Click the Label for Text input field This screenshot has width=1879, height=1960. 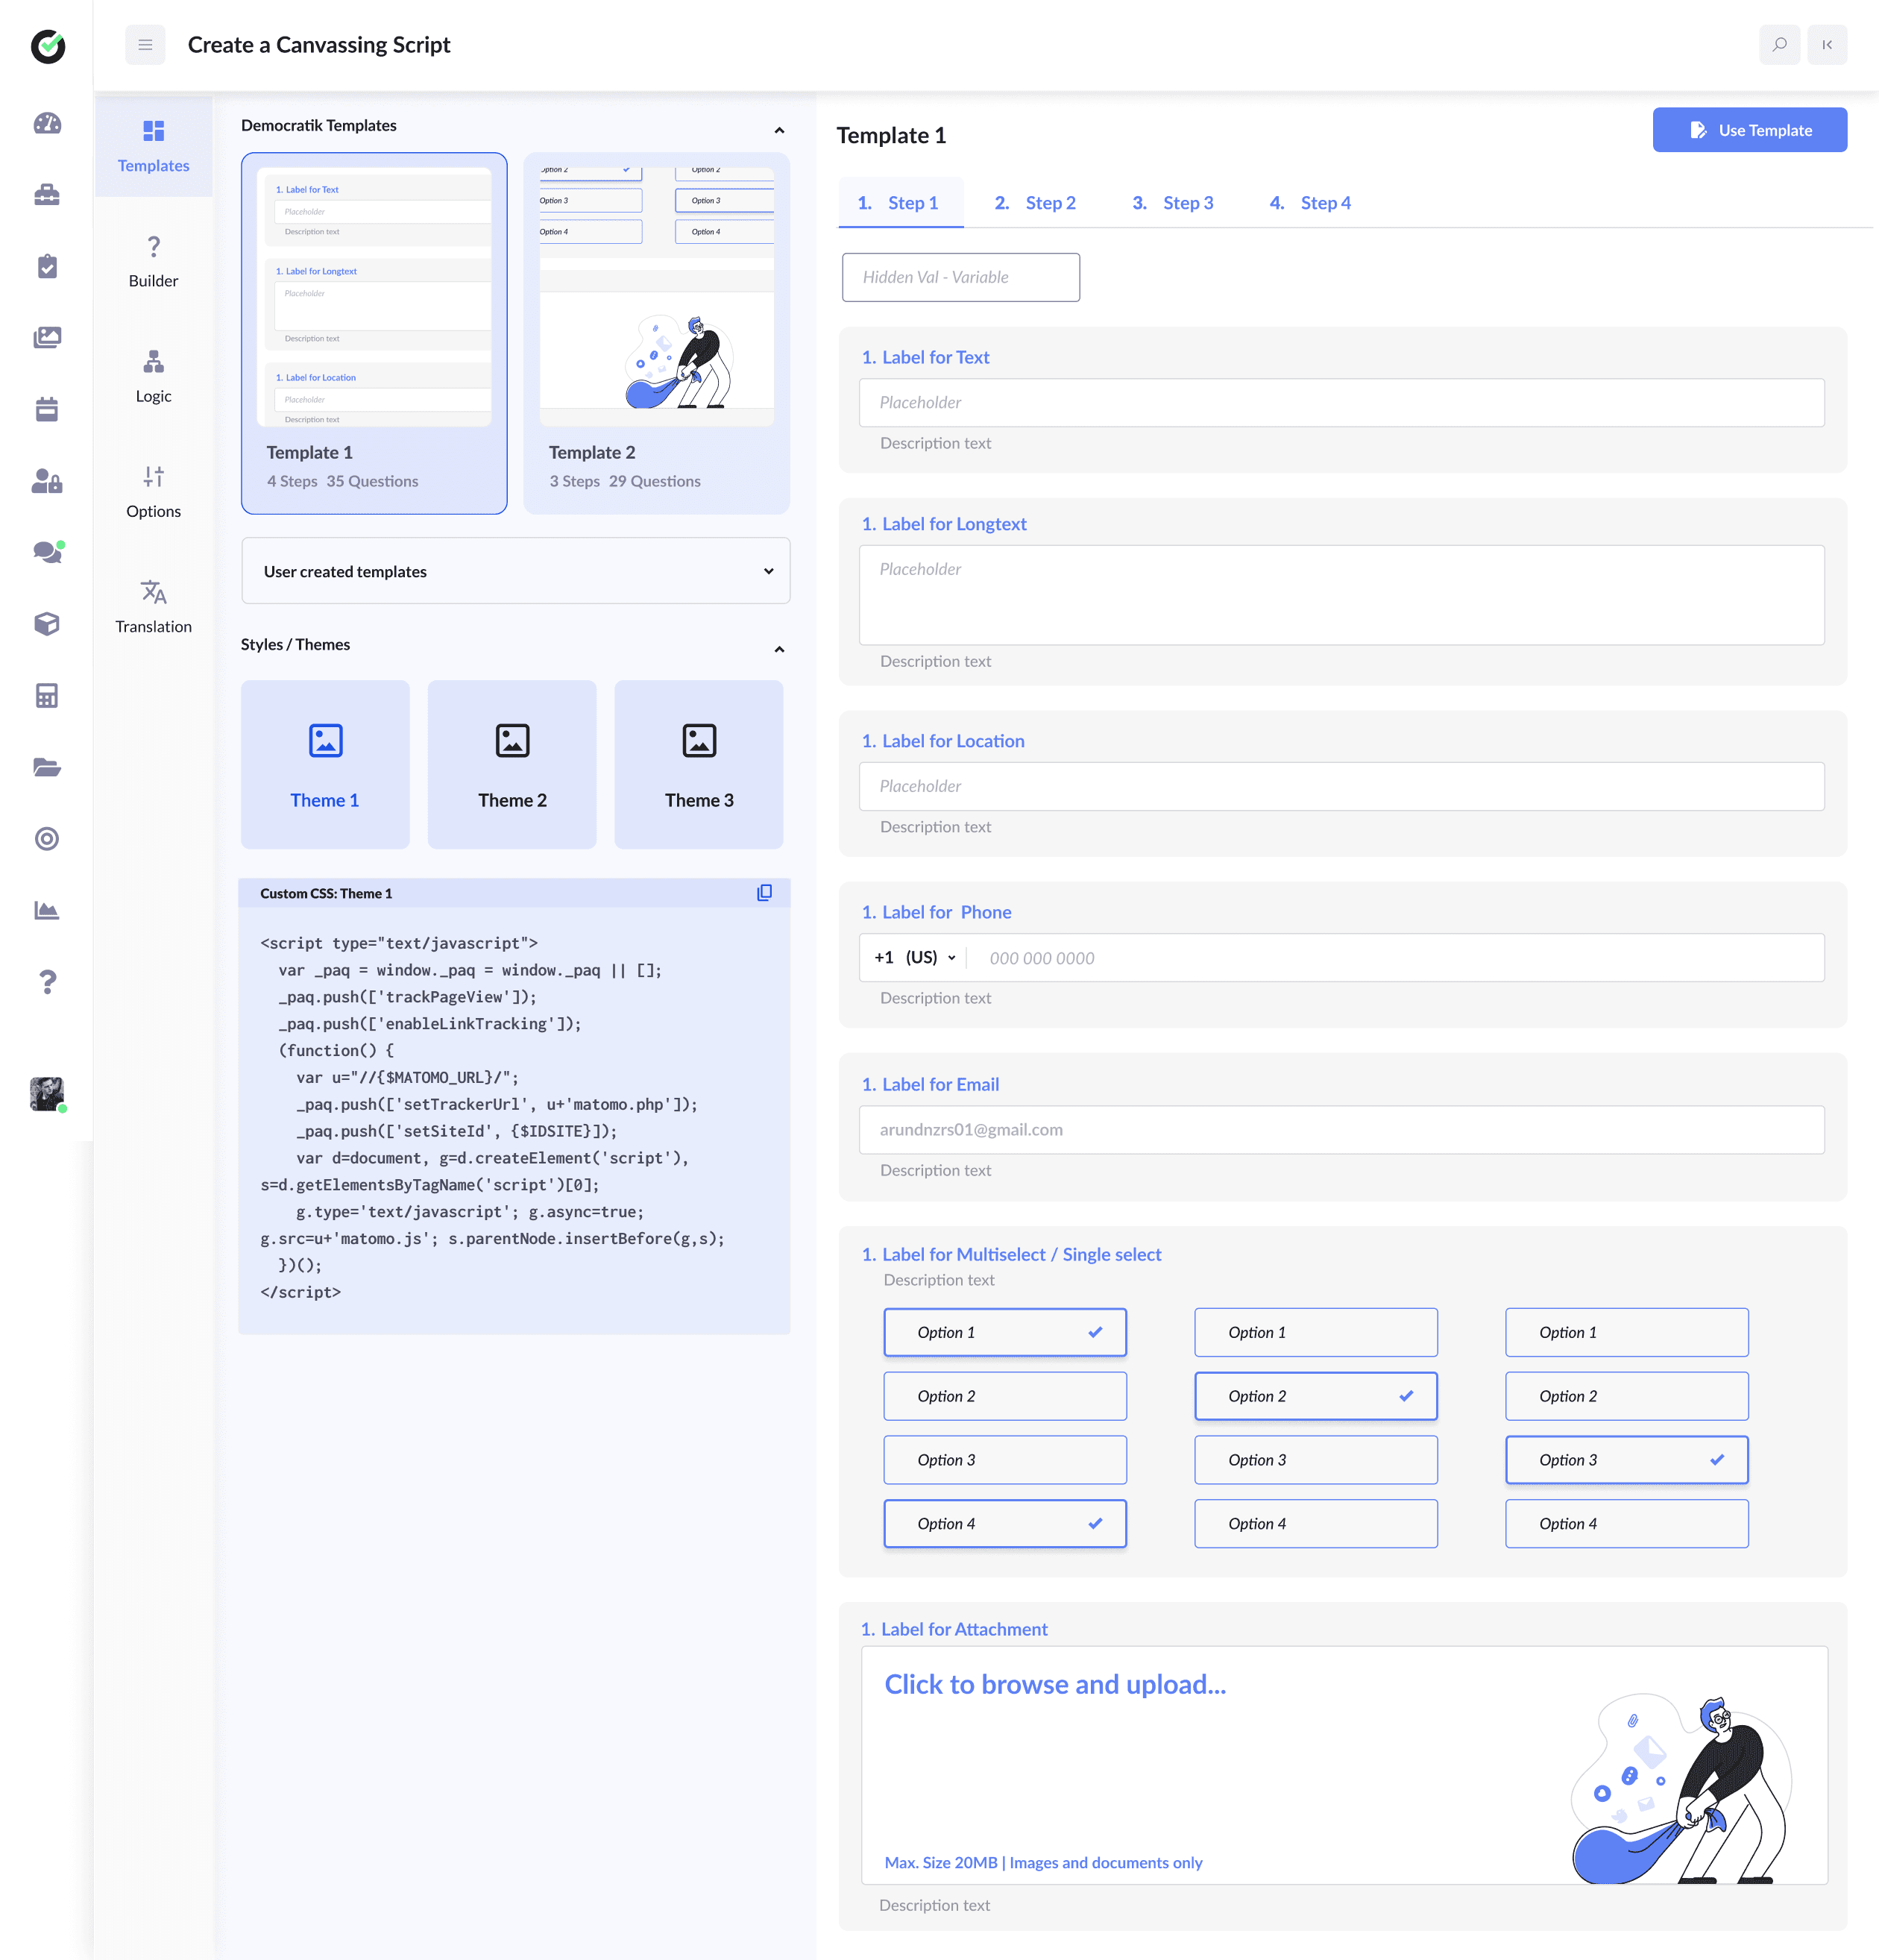pos(1342,403)
